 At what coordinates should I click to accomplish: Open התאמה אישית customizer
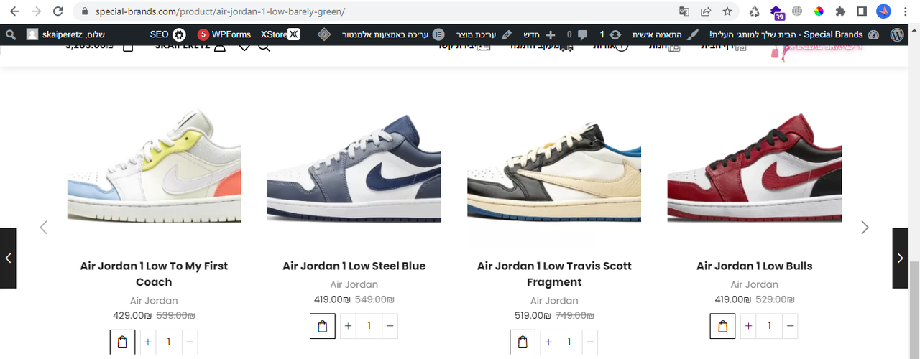point(664,34)
